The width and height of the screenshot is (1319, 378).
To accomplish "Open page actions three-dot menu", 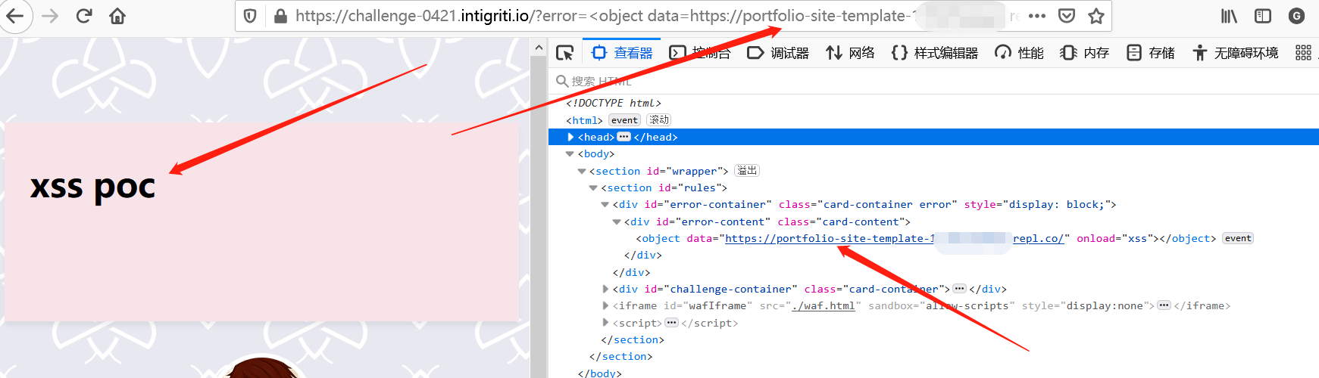I will tap(1037, 16).
